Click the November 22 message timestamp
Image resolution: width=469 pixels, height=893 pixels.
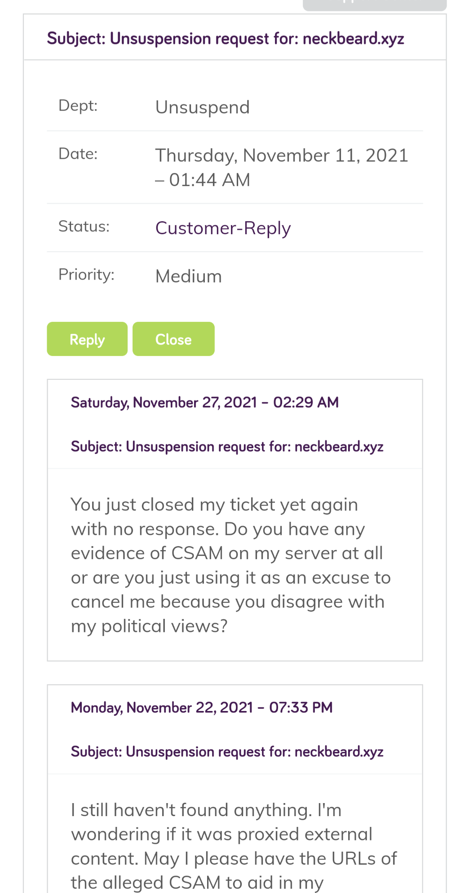pyautogui.click(x=202, y=707)
